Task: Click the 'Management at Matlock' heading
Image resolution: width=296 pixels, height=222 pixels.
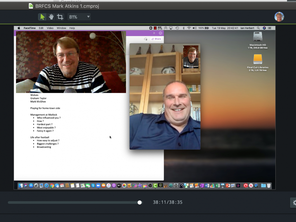Action: [44, 115]
